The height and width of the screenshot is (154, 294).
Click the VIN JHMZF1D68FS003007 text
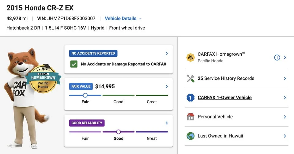point(66,19)
